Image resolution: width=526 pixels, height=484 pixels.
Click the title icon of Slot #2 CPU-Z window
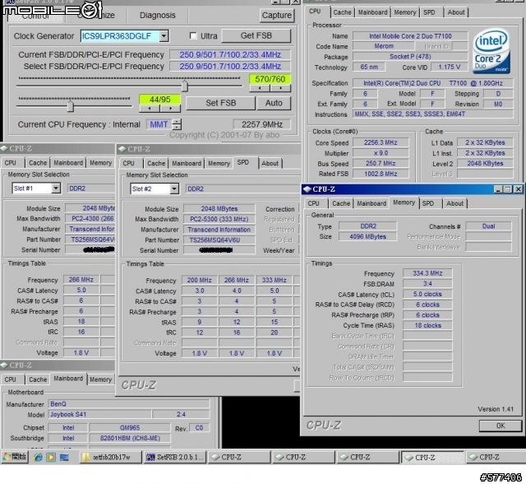(x=122, y=149)
